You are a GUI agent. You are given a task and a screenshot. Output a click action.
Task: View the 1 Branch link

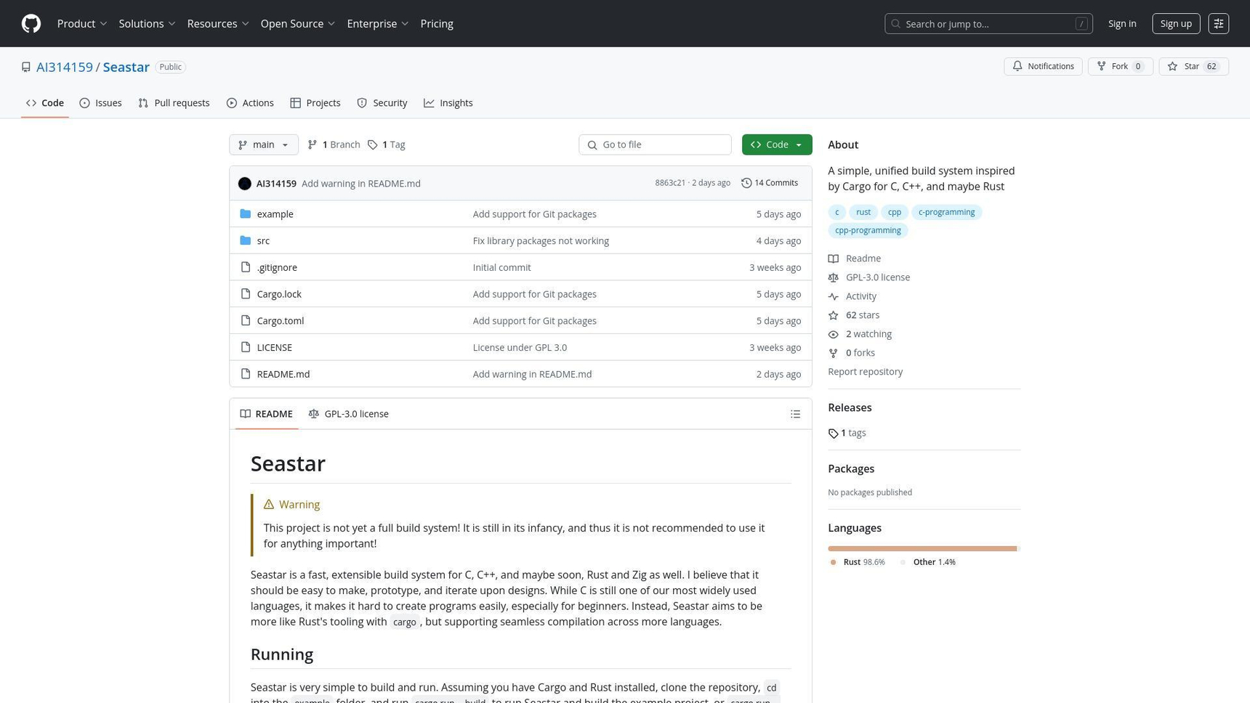[334, 145]
